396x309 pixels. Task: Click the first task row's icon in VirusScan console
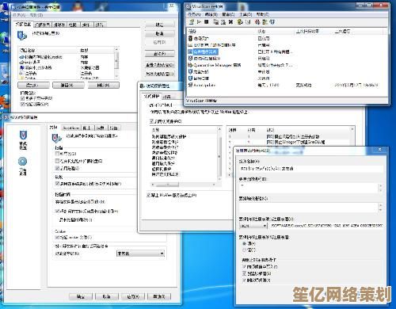click(190, 38)
